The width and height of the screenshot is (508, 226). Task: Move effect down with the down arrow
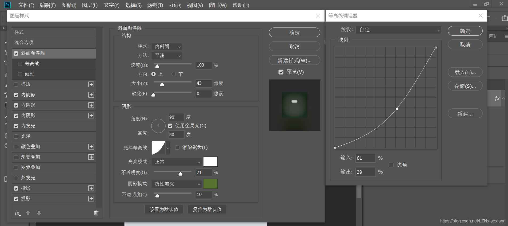coord(39,213)
